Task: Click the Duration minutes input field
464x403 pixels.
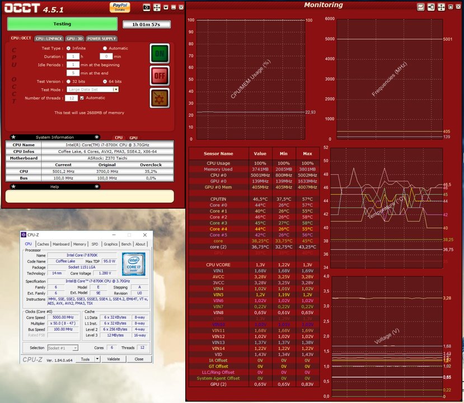Action: [106, 56]
